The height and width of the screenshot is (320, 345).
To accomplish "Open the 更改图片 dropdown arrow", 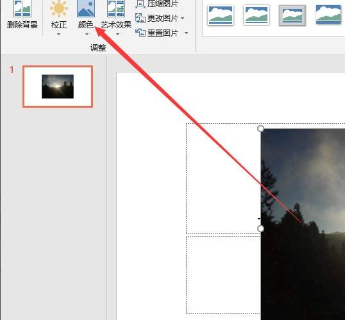I will tap(182, 18).
